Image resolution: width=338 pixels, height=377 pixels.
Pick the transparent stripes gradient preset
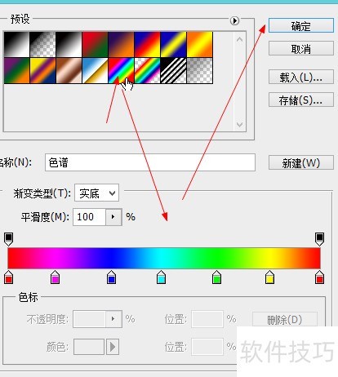pos(173,70)
